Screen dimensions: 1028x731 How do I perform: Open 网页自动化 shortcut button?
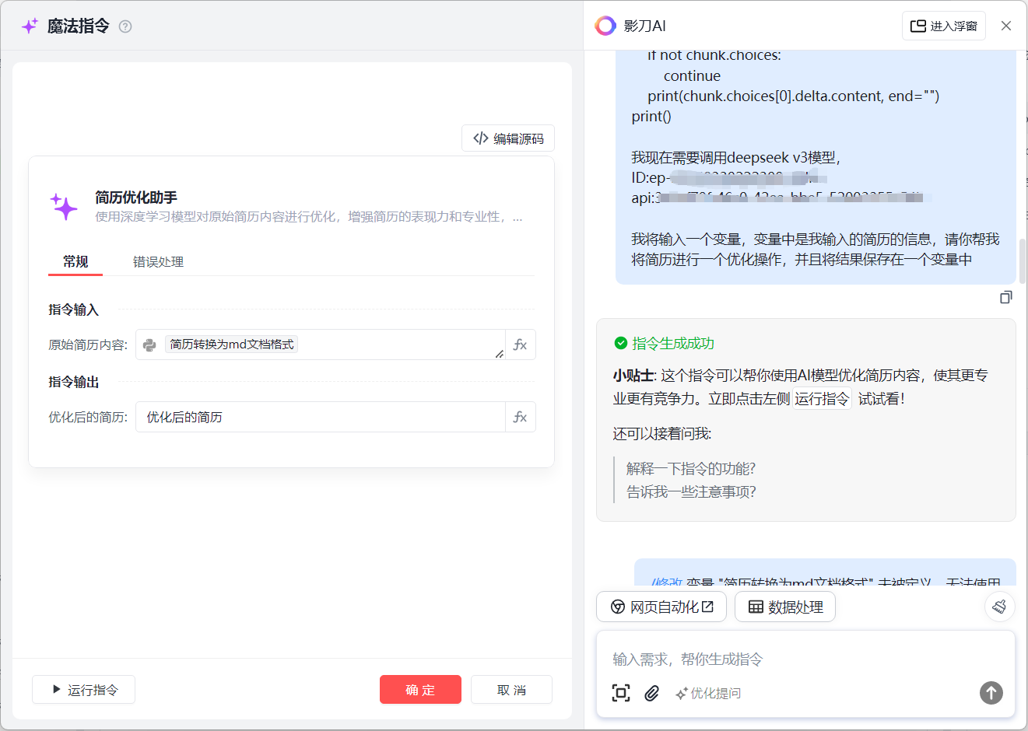tap(661, 607)
